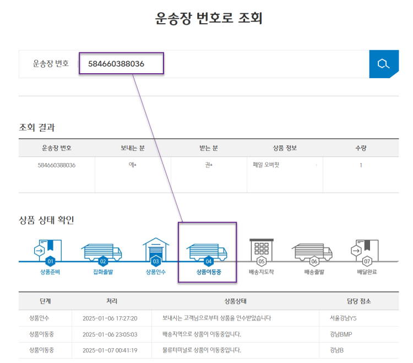The width and height of the screenshot is (413, 363).
Task: Click the 상품인수 step label under the warehouse
Action: (x=156, y=272)
